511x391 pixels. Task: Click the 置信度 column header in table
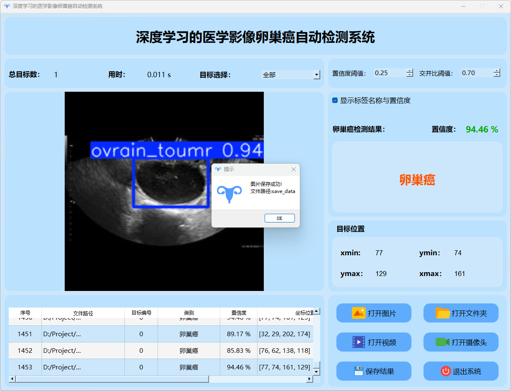[x=239, y=313]
